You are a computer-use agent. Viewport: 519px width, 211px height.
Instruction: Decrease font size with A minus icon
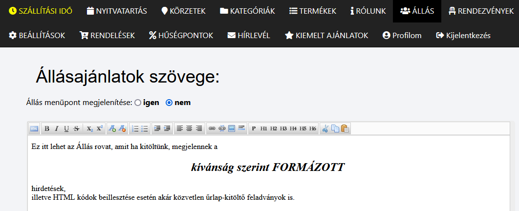(x=122, y=128)
